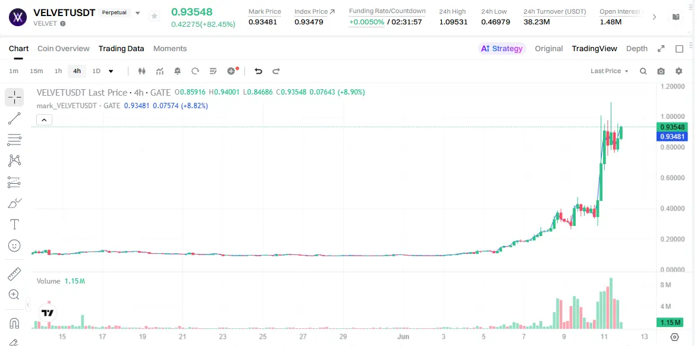The image size is (697, 346).
Task: Set timeframe to 15m
Action: tap(36, 71)
